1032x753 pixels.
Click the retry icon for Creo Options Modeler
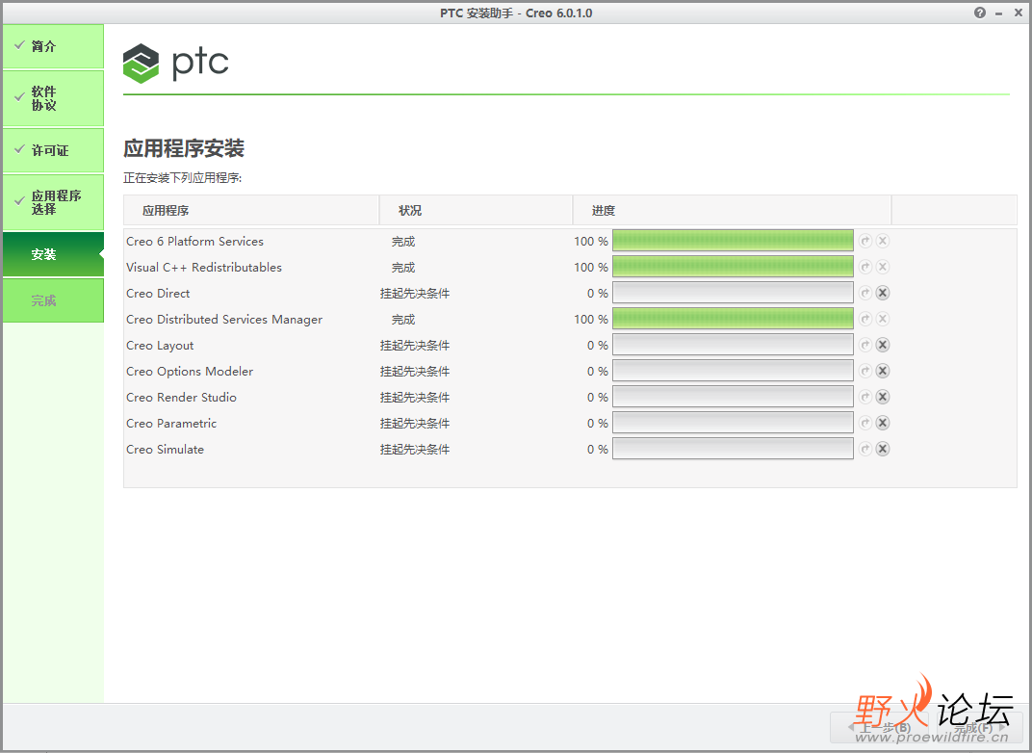[x=865, y=372]
